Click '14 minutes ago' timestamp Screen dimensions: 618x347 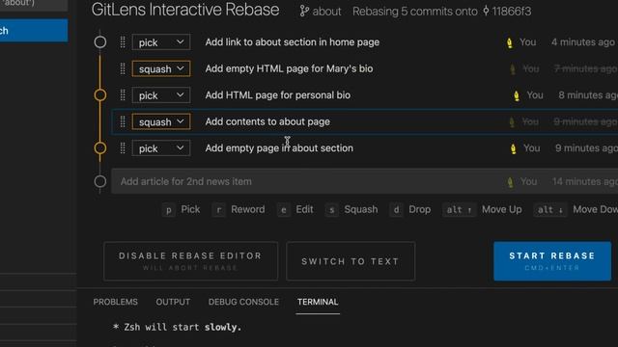point(585,181)
